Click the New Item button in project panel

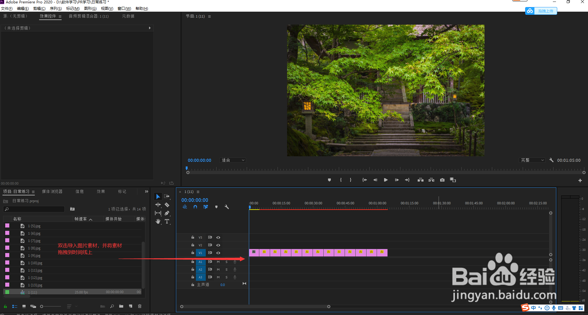tap(131, 306)
